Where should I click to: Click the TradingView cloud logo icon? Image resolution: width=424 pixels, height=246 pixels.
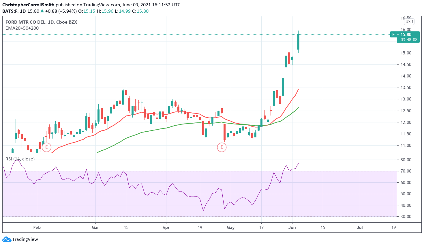tap(7, 239)
